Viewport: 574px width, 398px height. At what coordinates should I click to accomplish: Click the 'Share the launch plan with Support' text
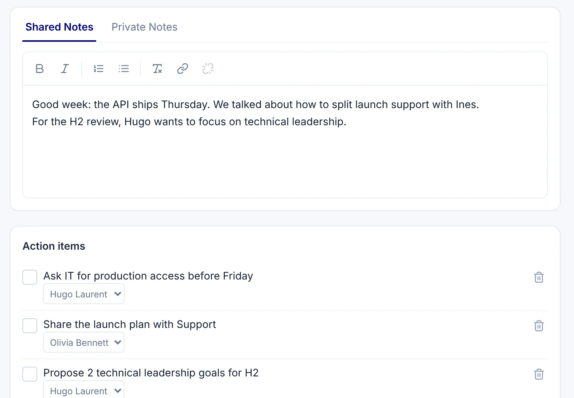click(x=130, y=325)
